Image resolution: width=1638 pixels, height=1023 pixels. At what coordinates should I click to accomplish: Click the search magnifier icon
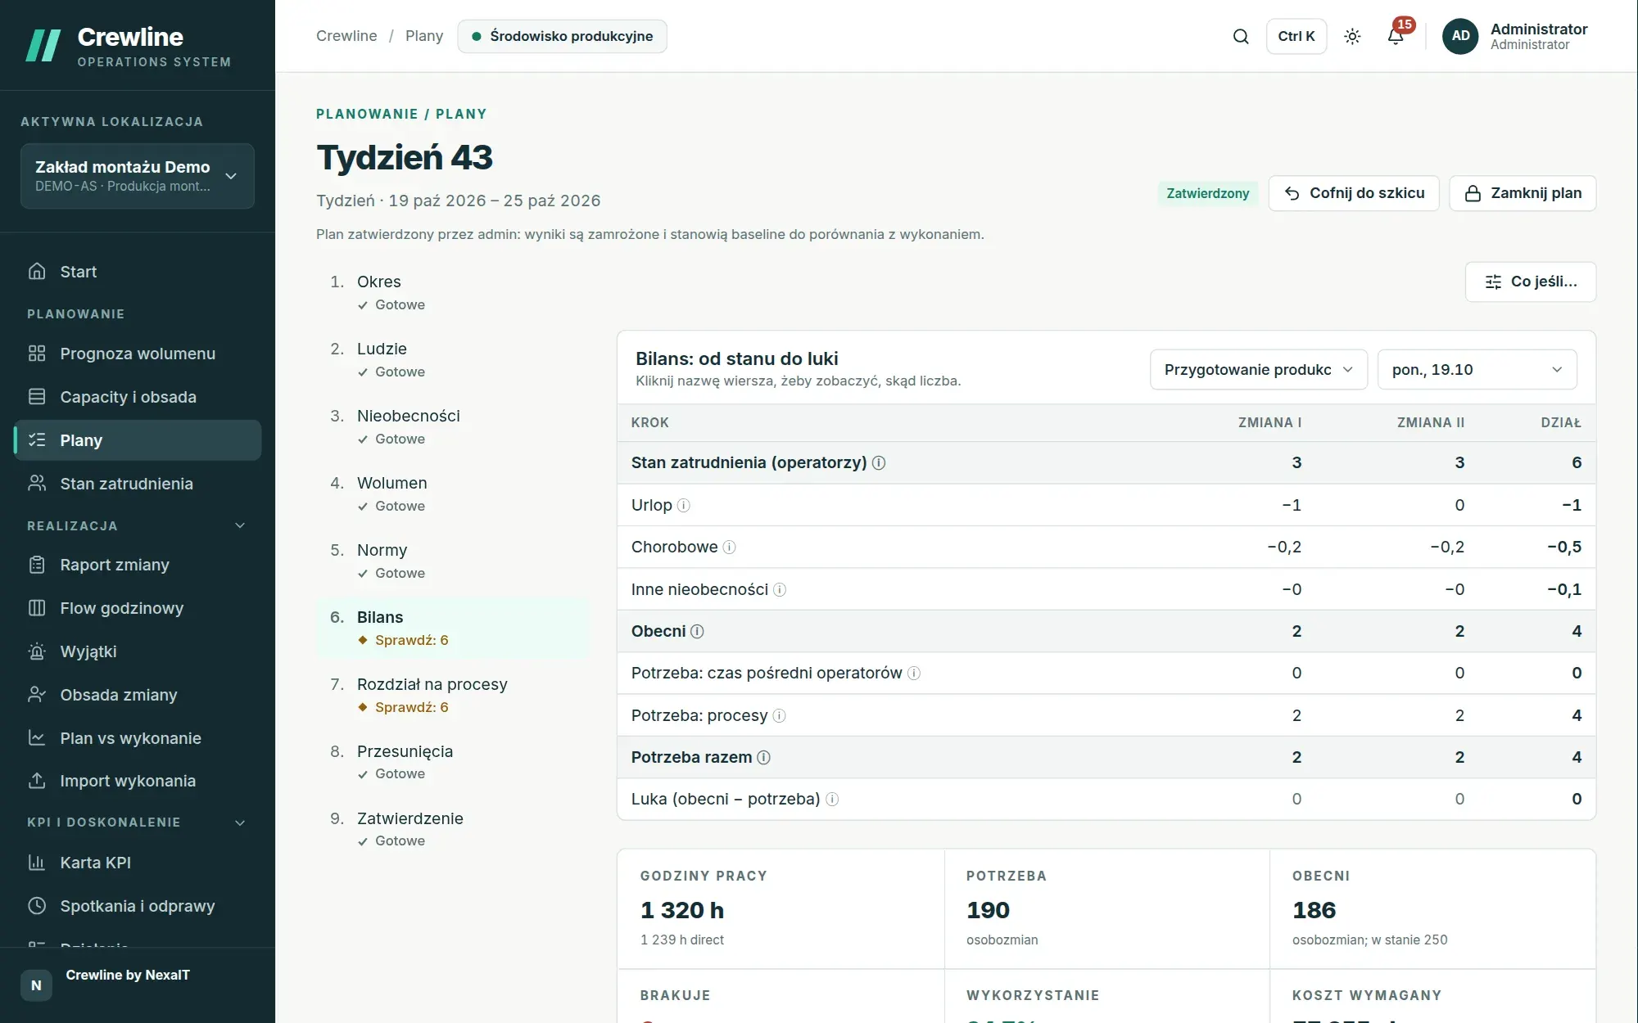coord(1241,36)
